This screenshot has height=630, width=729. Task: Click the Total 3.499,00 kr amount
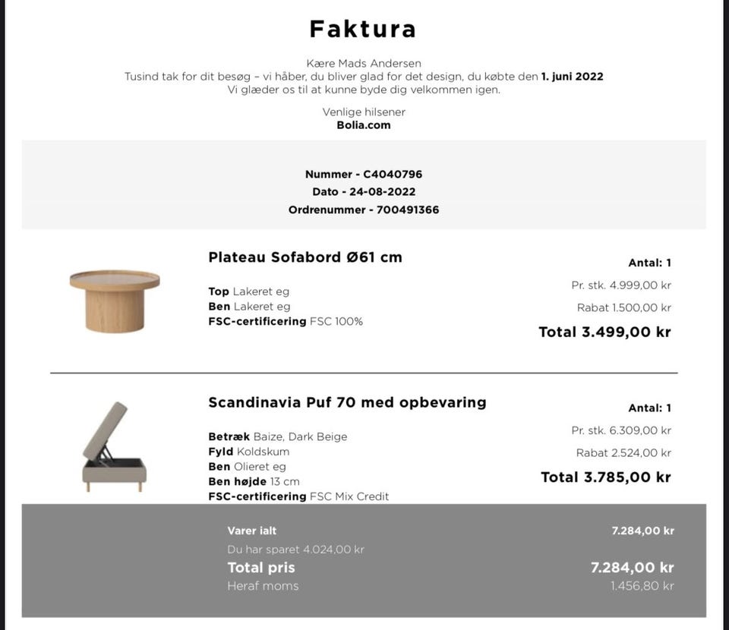[604, 332]
